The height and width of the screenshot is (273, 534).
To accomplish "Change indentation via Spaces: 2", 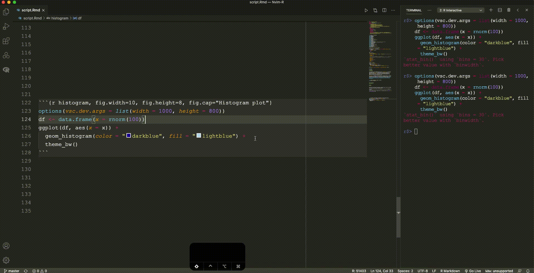I will pos(405,271).
